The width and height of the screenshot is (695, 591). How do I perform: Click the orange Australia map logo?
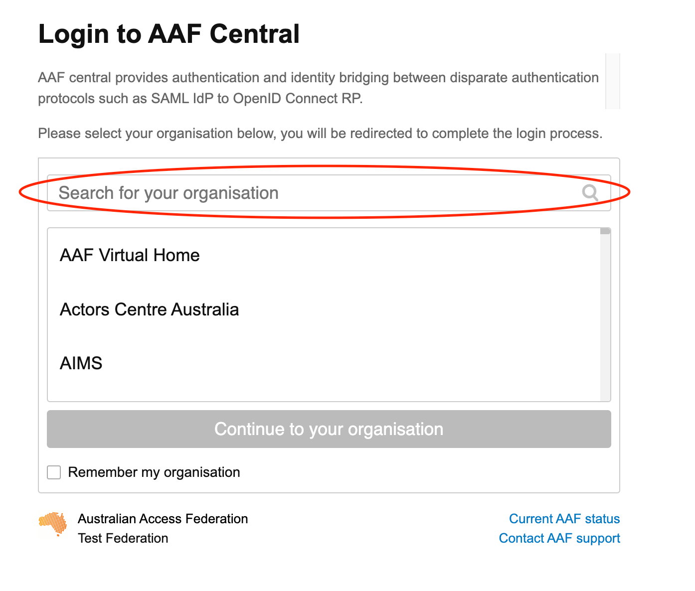click(x=53, y=524)
